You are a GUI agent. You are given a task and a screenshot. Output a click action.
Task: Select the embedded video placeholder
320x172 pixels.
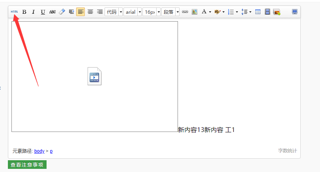click(x=94, y=77)
